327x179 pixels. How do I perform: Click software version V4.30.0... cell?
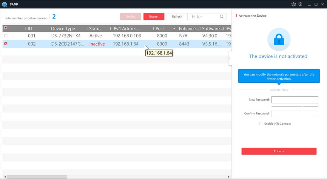212,36
